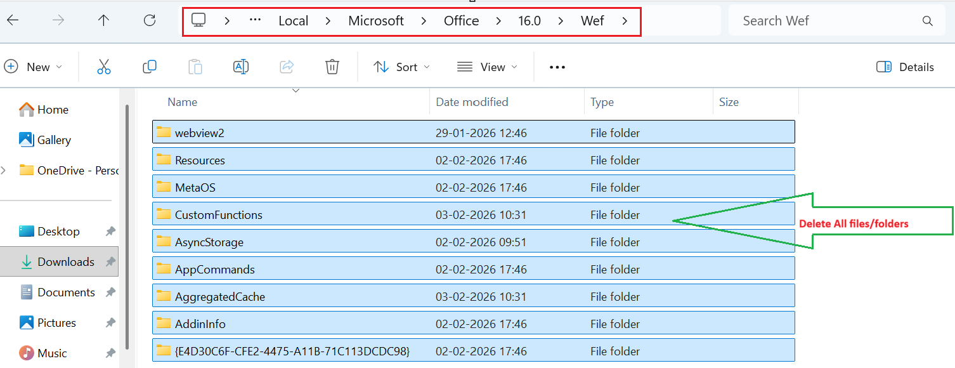Image resolution: width=955 pixels, height=368 pixels.
Task: Expand chevron after Local in path
Action: point(328,21)
